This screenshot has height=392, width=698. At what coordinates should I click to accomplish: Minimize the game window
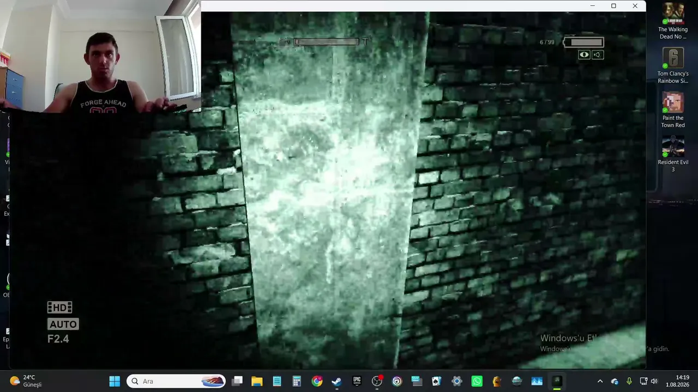coord(592,6)
